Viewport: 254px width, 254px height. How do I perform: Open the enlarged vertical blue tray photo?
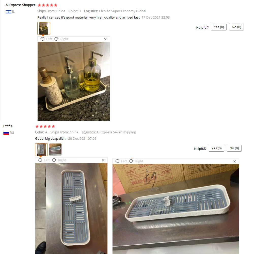[x=71, y=208]
